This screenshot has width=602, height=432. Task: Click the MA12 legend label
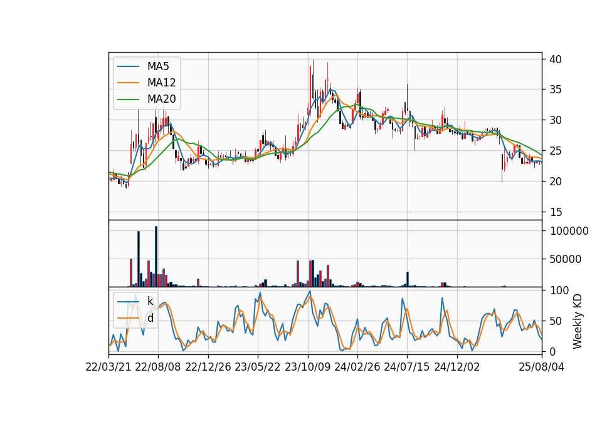click(x=161, y=83)
